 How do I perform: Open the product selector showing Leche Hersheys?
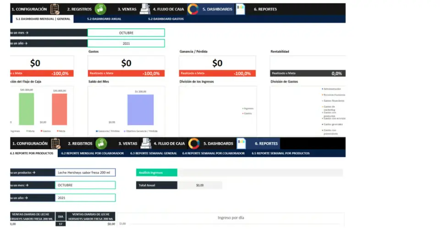[x=85, y=173]
